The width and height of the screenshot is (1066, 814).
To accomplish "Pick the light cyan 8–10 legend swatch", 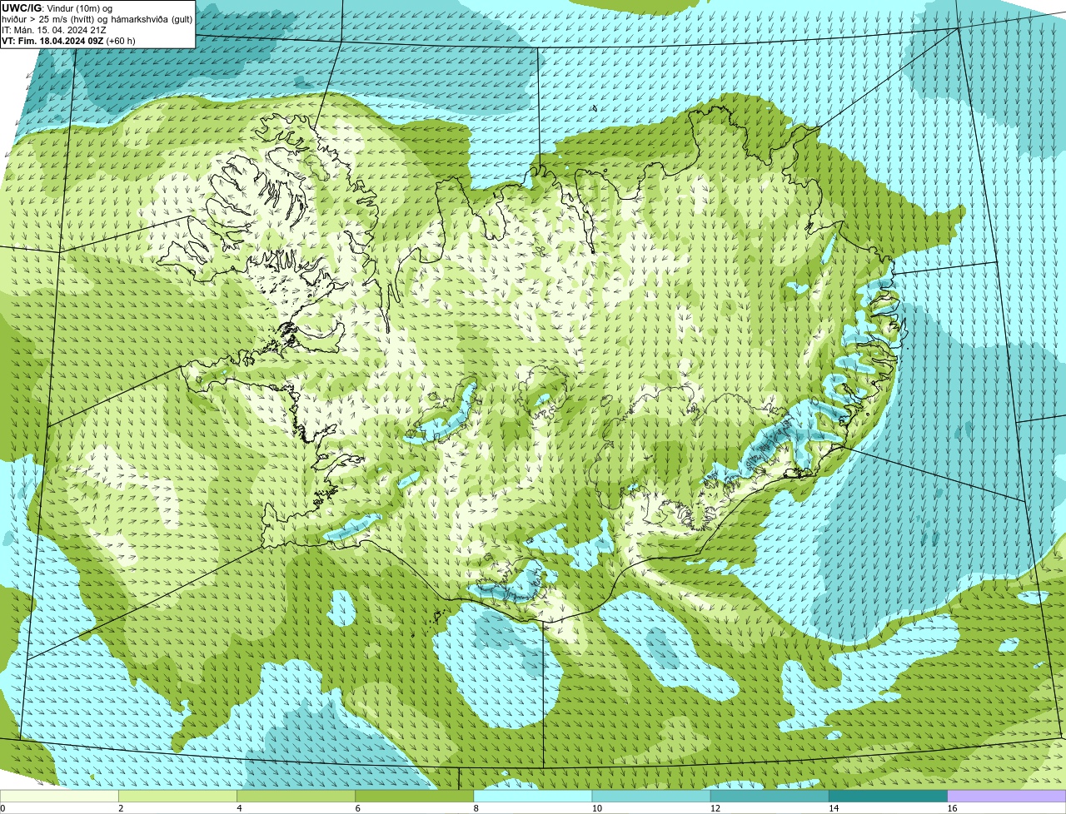I will 533,796.
